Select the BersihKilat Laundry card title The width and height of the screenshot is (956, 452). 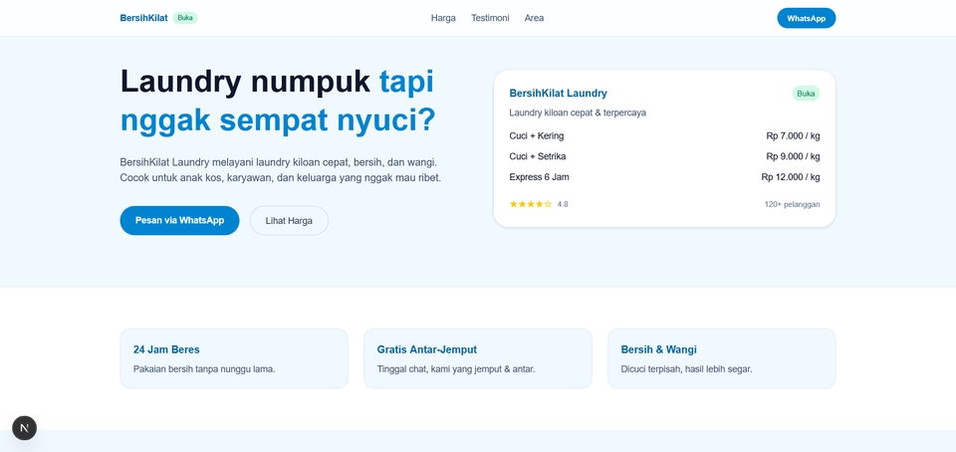(x=559, y=94)
